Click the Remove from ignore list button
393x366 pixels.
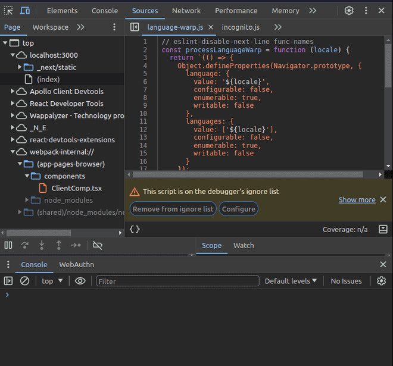(x=173, y=209)
